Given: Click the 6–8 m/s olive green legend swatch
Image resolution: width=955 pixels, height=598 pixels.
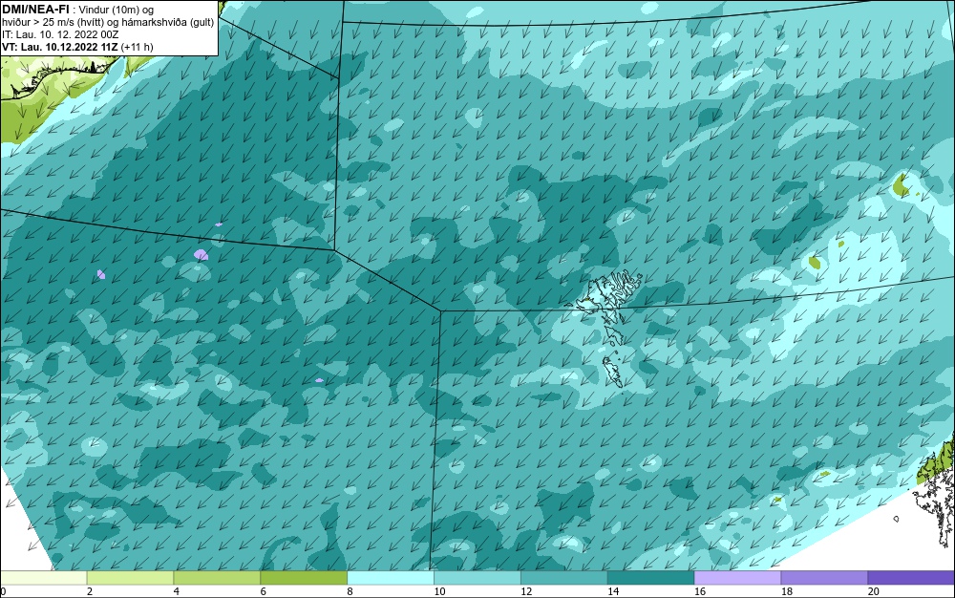Looking at the screenshot, I should tap(304, 578).
